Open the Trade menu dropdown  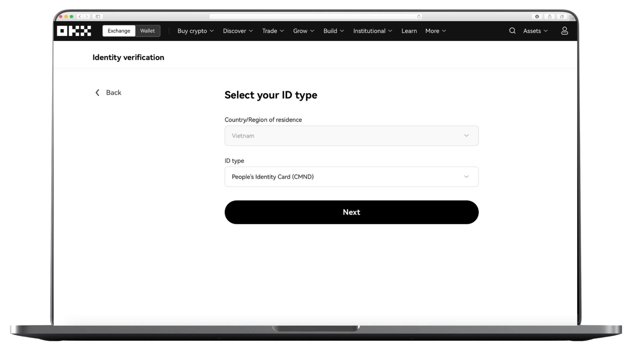[273, 31]
